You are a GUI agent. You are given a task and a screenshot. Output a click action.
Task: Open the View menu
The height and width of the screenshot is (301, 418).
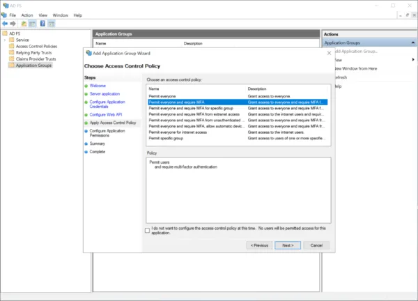click(x=42, y=15)
